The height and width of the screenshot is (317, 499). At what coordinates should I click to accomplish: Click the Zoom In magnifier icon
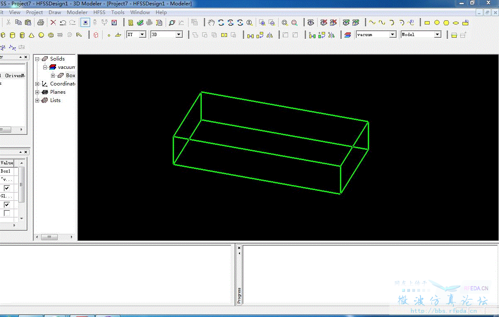click(262, 22)
